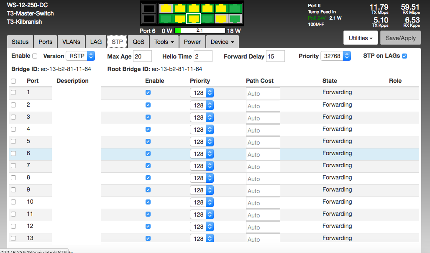
Task: Click yellow port 10 with gray border
Action: point(221,18)
